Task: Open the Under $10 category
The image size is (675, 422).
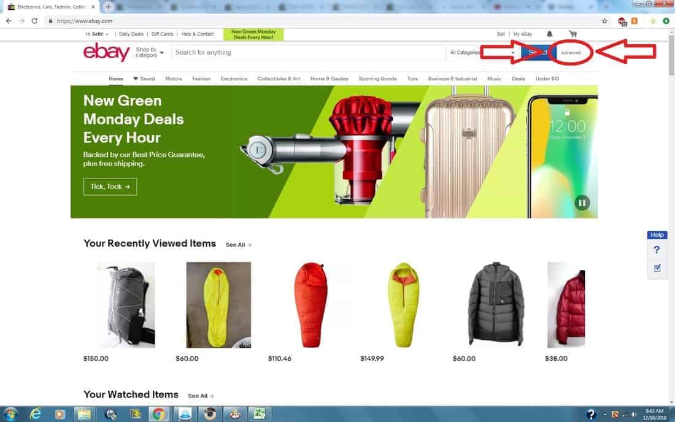Action: click(x=547, y=79)
